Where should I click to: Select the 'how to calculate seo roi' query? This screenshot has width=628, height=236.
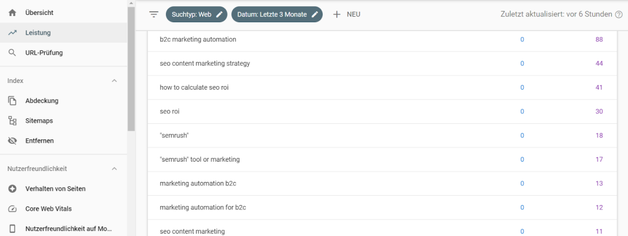(x=382, y=87)
